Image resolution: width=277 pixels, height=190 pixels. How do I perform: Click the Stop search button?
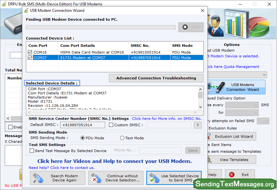pyautogui.click(x=191, y=27)
